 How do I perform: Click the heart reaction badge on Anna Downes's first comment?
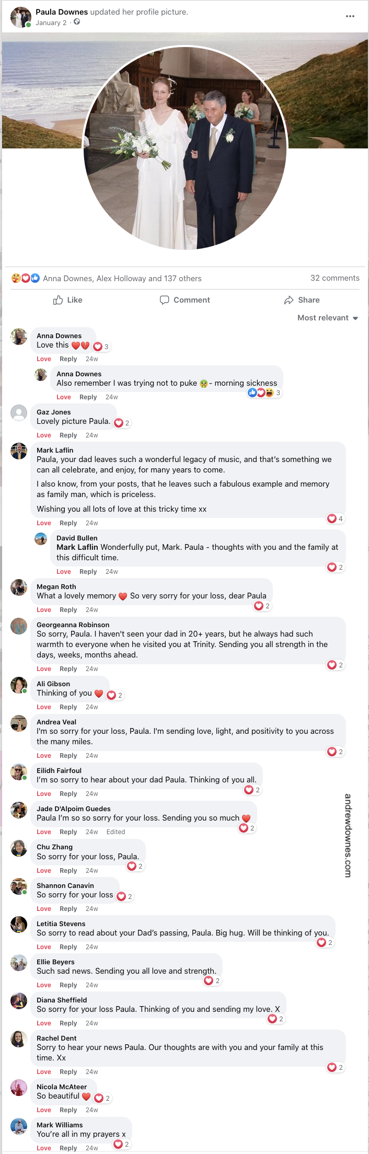point(98,346)
